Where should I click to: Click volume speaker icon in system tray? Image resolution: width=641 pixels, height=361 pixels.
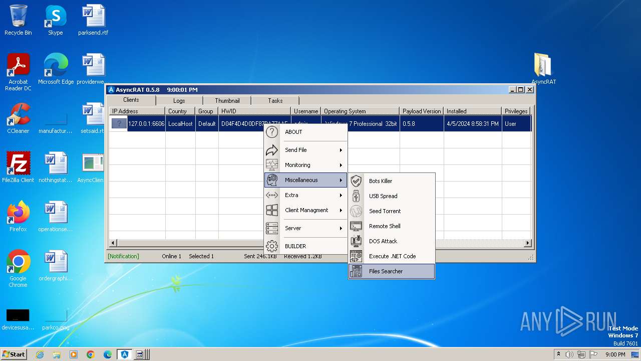[x=569, y=354]
